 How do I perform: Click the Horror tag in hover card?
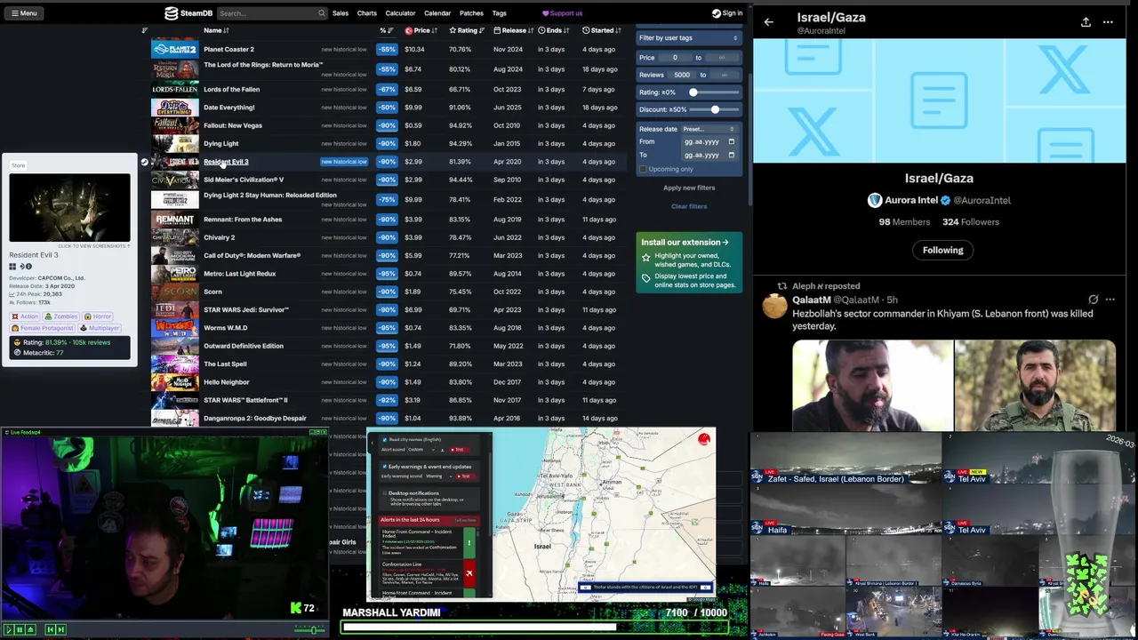tap(99, 316)
